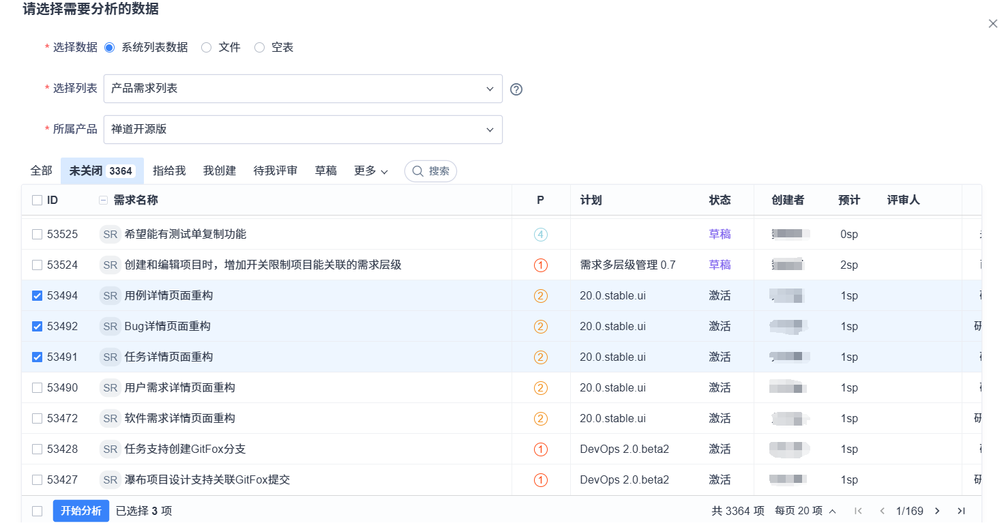Jump to the last page arrow
Screen dimensions: 1006x532
tap(961, 511)
